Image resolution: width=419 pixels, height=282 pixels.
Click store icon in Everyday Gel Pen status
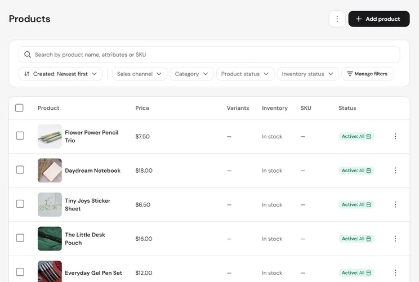[368, 272]
